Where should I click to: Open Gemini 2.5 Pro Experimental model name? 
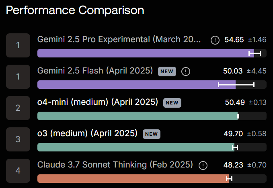click(119, 39)
